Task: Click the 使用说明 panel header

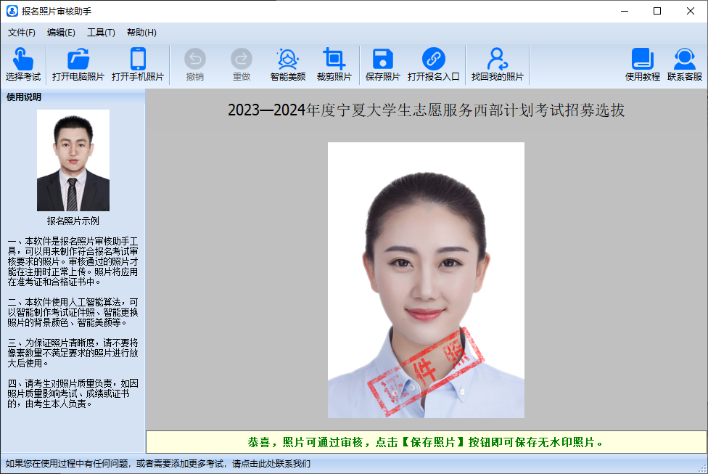Action: (73, 97)
